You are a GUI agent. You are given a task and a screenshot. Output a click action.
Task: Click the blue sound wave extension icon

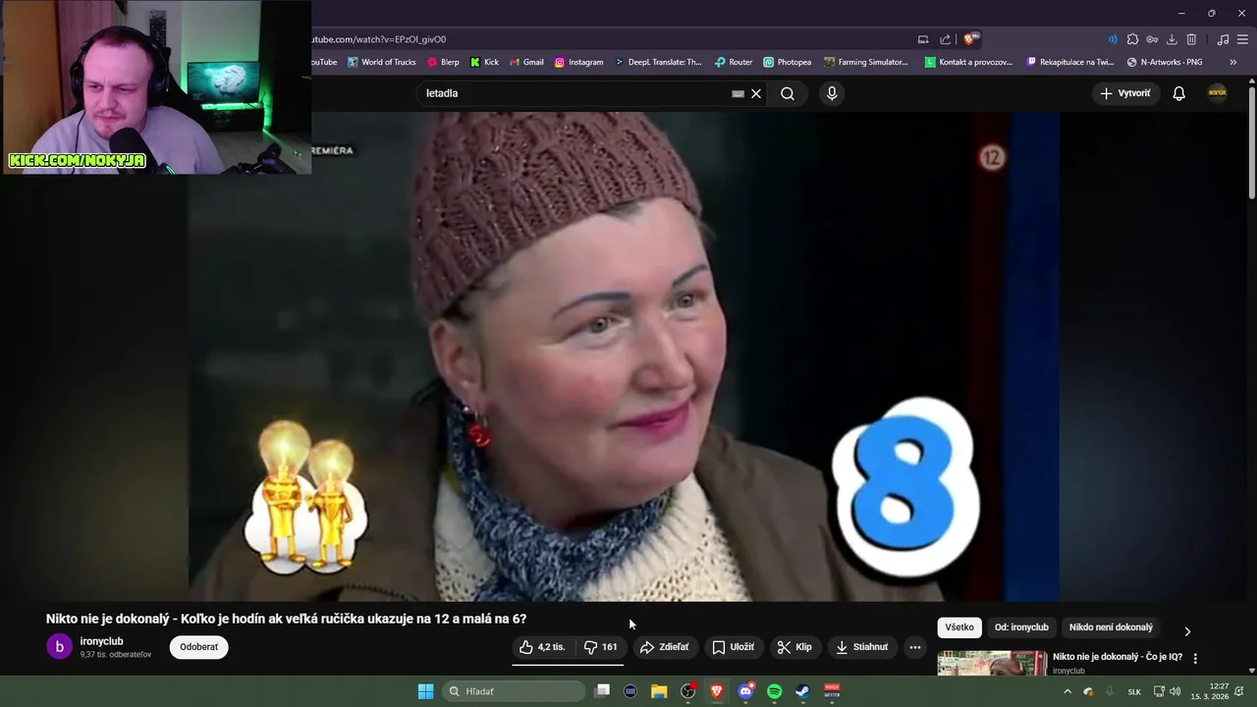[1113, 39]
